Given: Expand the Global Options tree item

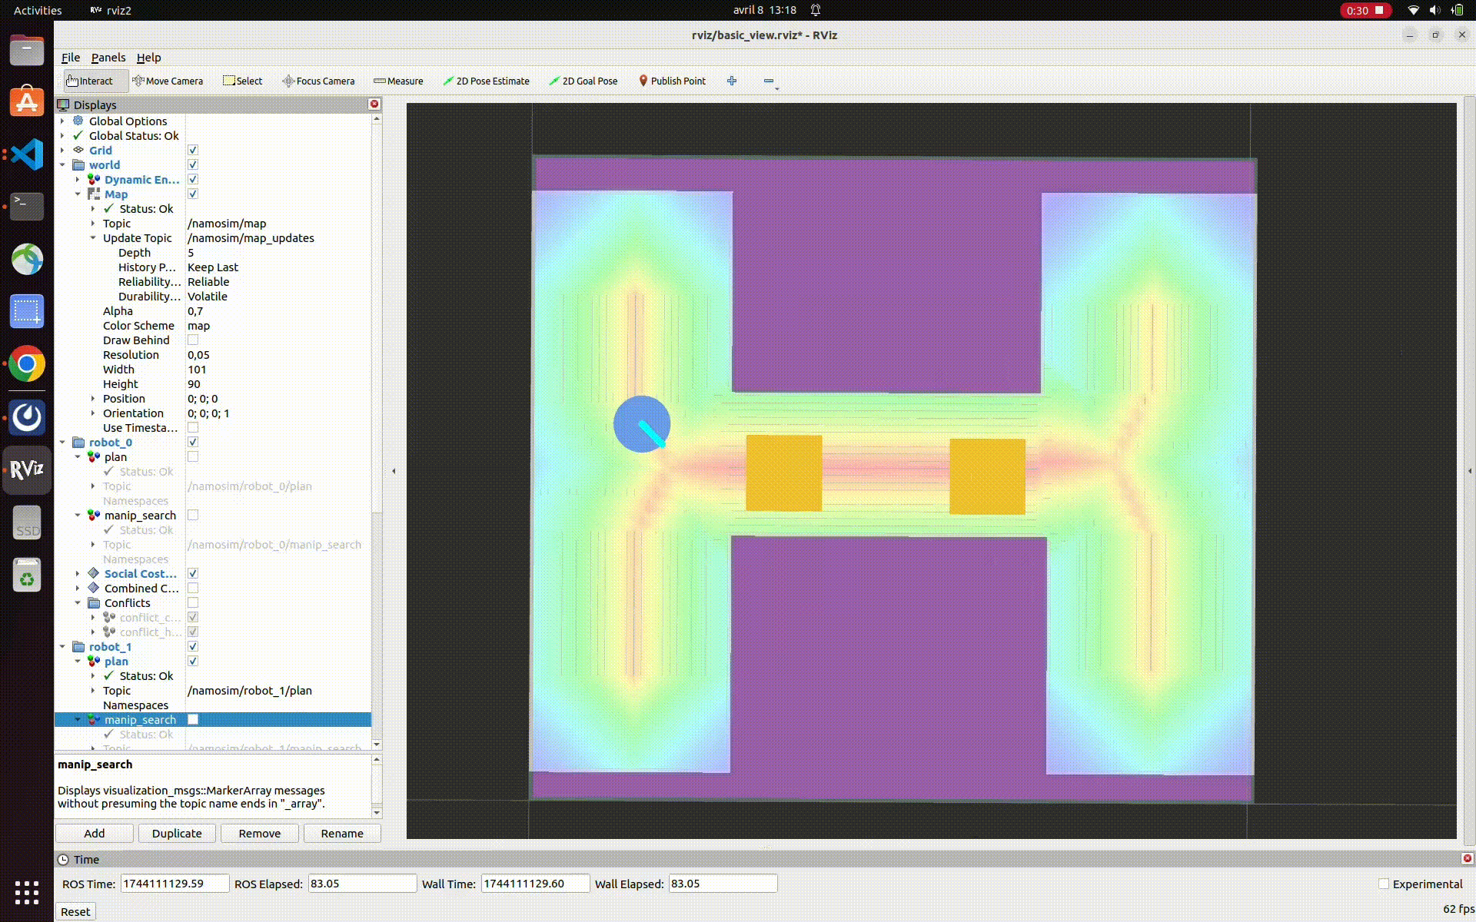Looking at the screenshot, I should coord(63,121).
